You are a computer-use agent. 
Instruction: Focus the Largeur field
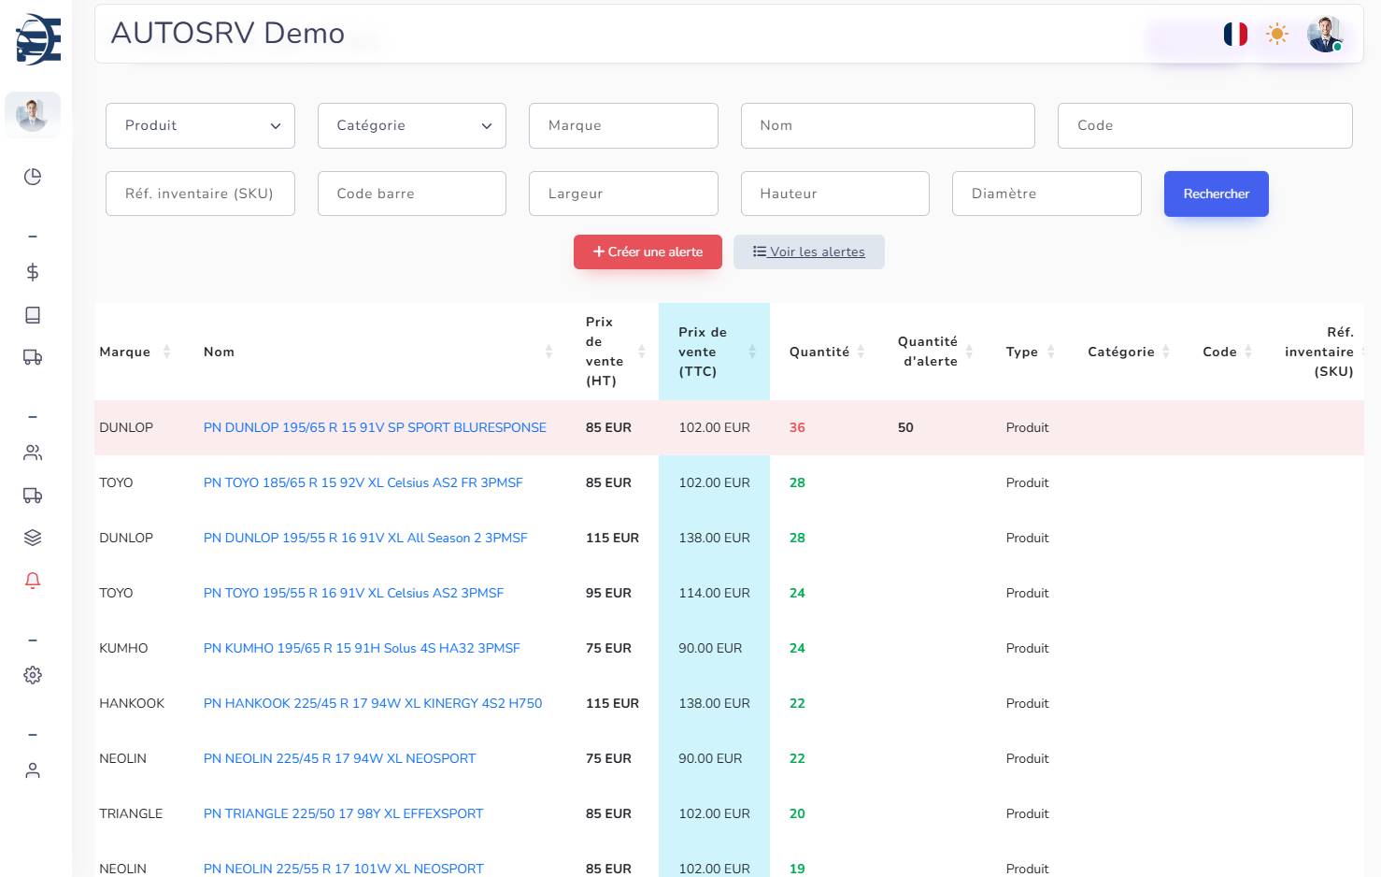(x=623, y=194)
